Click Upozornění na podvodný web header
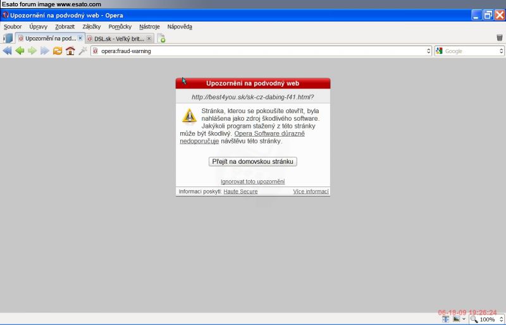The width and height of the screenshot is (506, 325). click(x=252, y=83)
